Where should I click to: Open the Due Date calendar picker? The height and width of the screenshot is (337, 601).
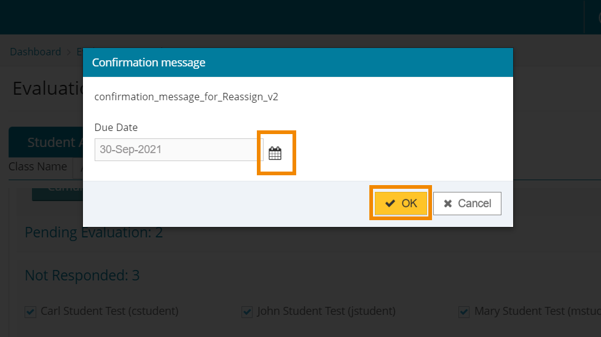[275, 153]
